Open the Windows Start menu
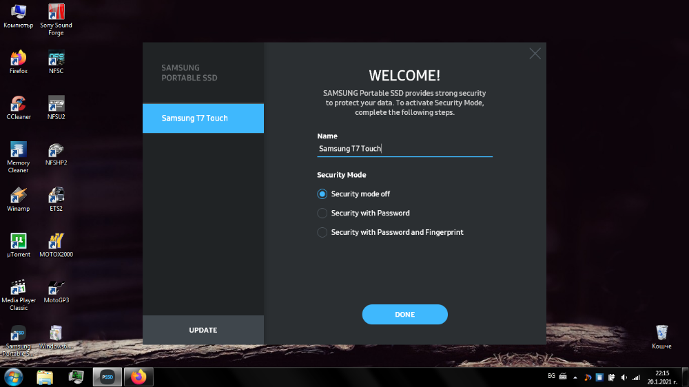 [x=14, y=377]
